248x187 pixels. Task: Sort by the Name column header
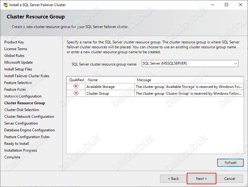coord(110,80)
